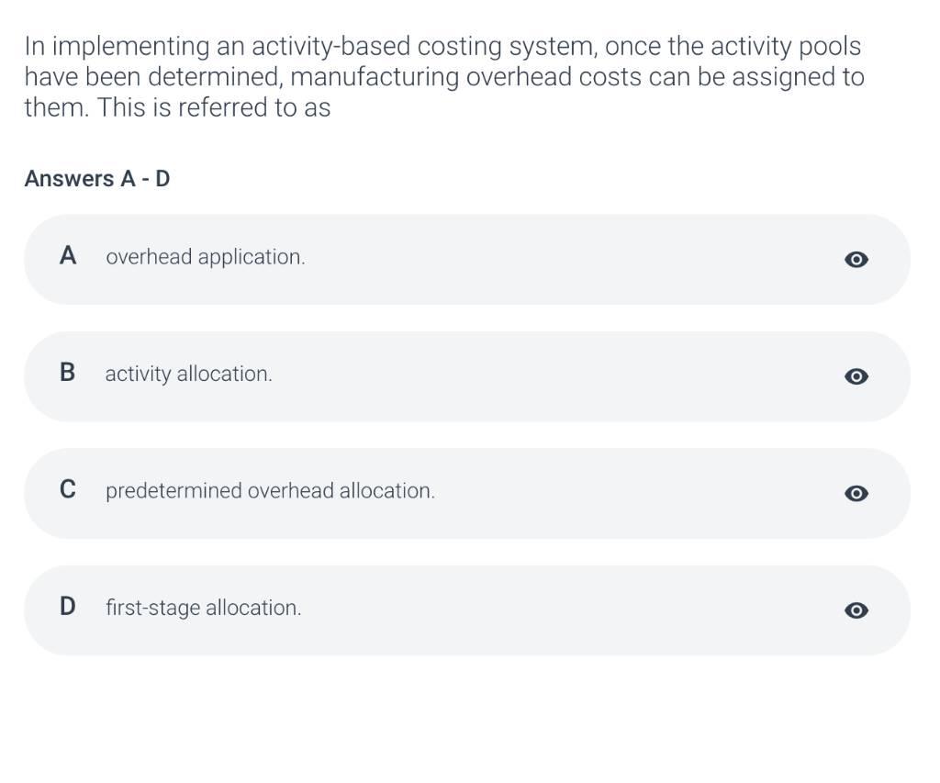
Task: Click the question text paragraph
Action: [x=444, y=76]
